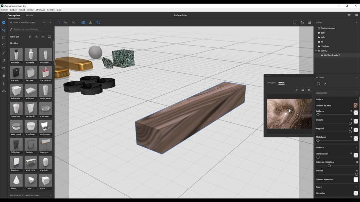The height and width of the screenshot is (202, 360).
Task: Click the blue add content plus icon
Action: pyautogui.click(x=4, y=22)
